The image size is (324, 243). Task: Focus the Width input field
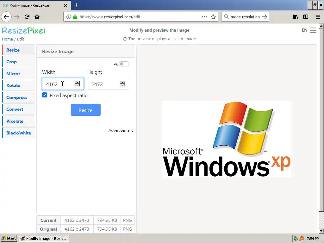[x=63, y=84]
